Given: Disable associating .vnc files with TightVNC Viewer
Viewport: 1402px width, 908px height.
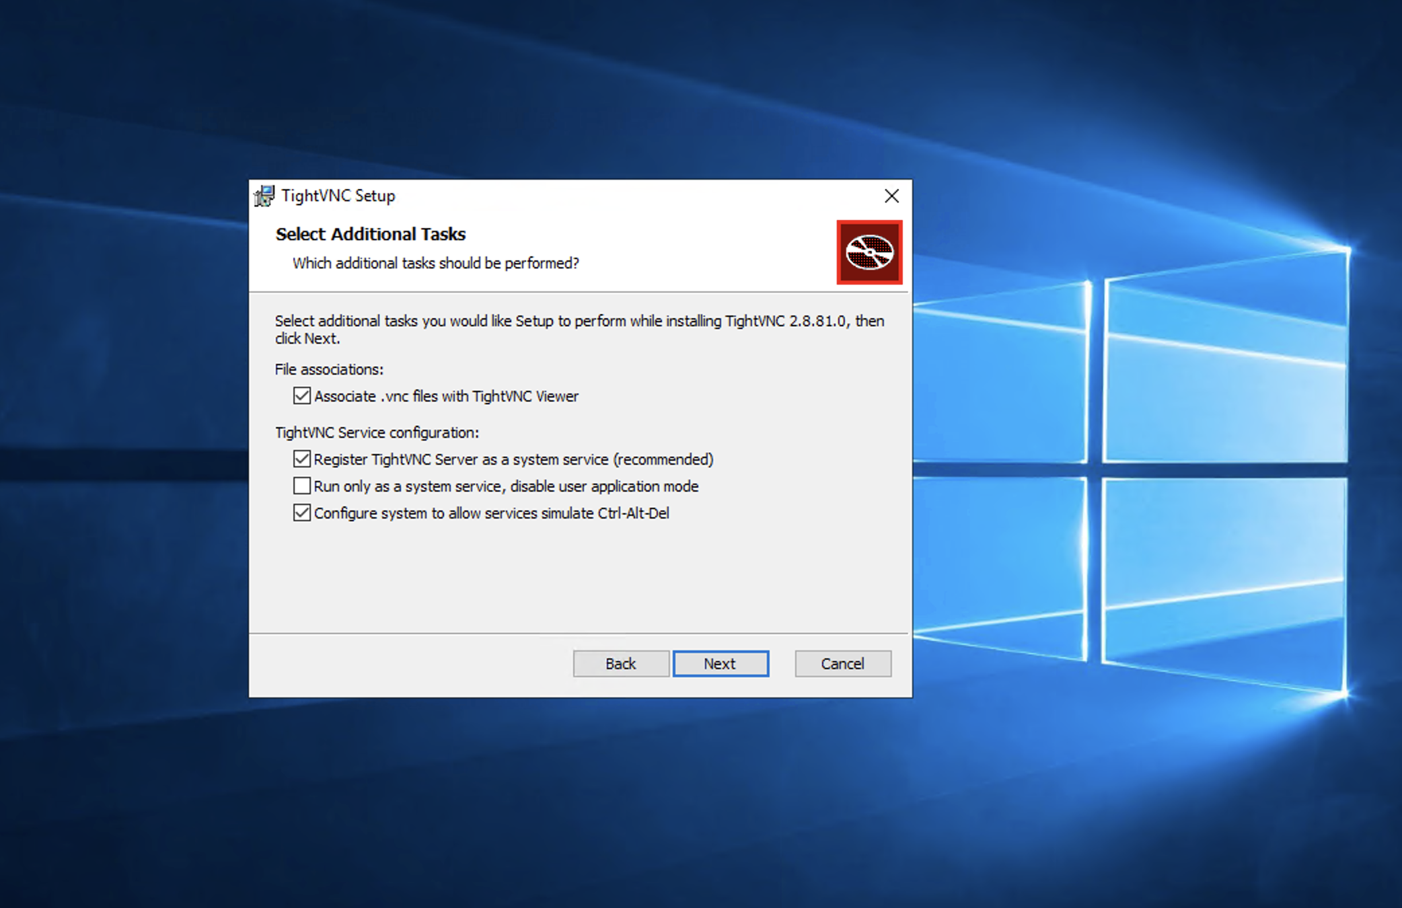Looking at the screenshot, I should (x=301, y=396).
